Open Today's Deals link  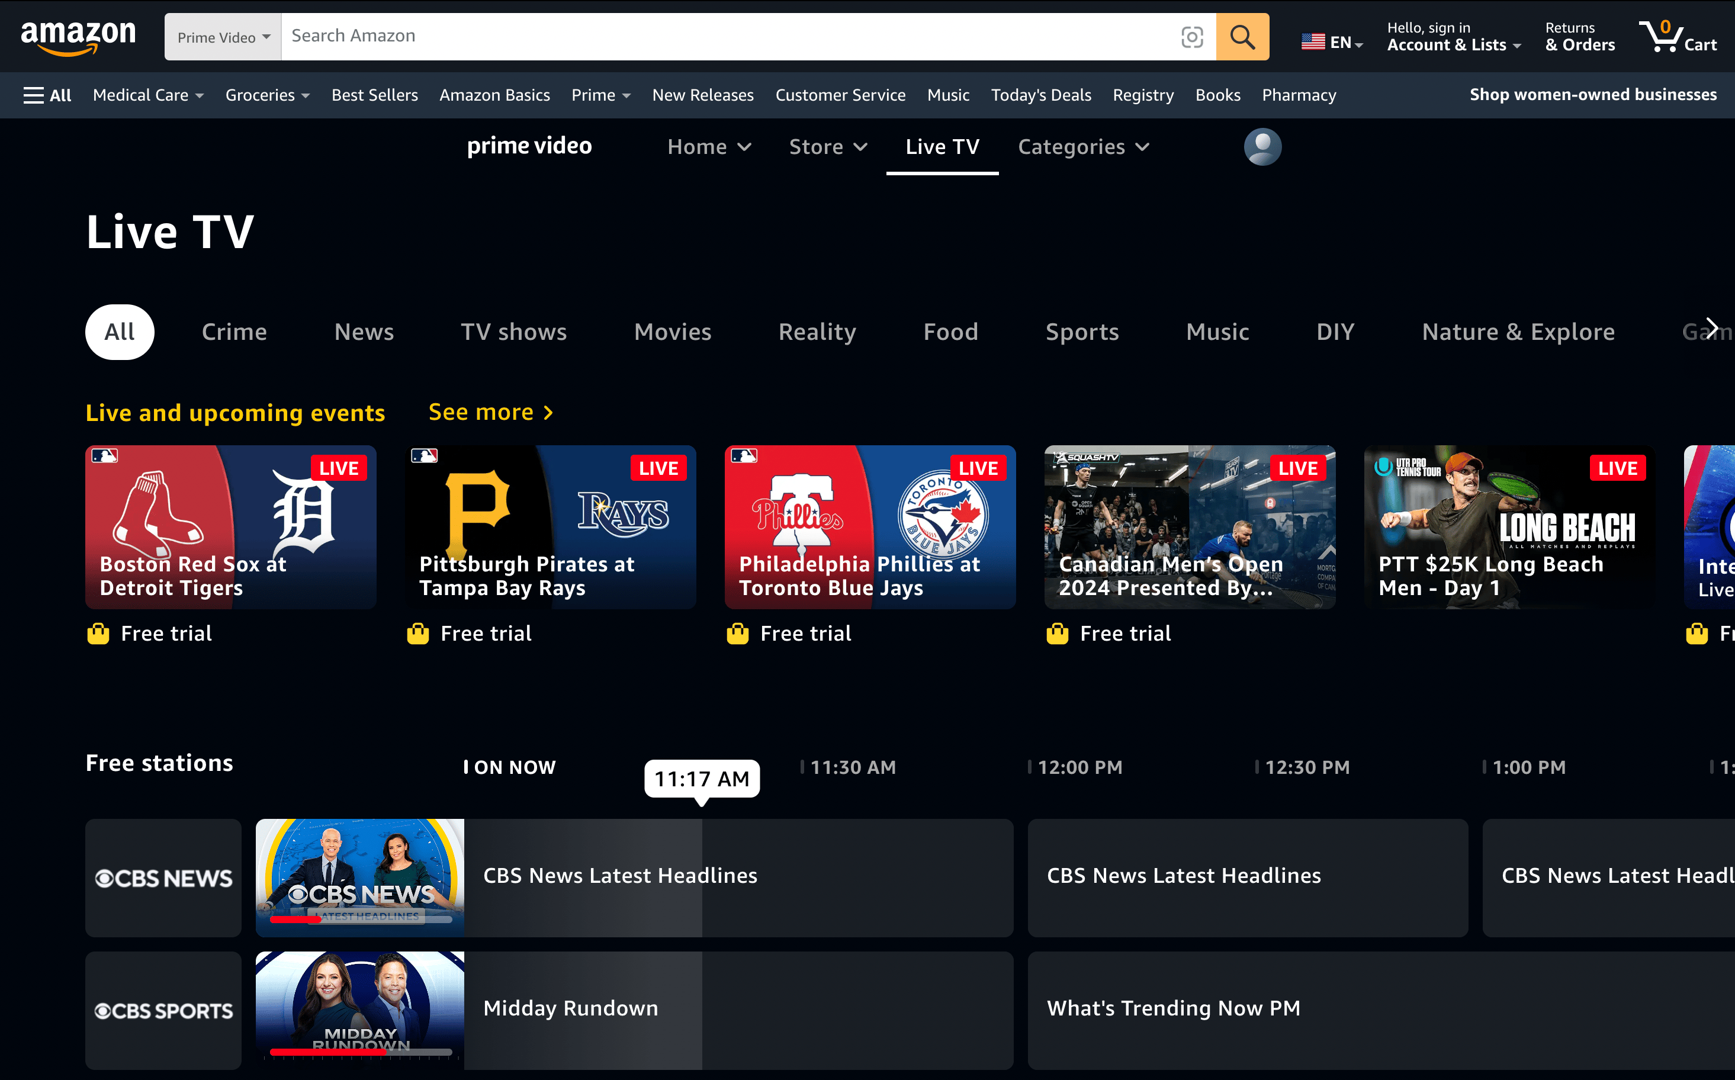point(1041,95)
